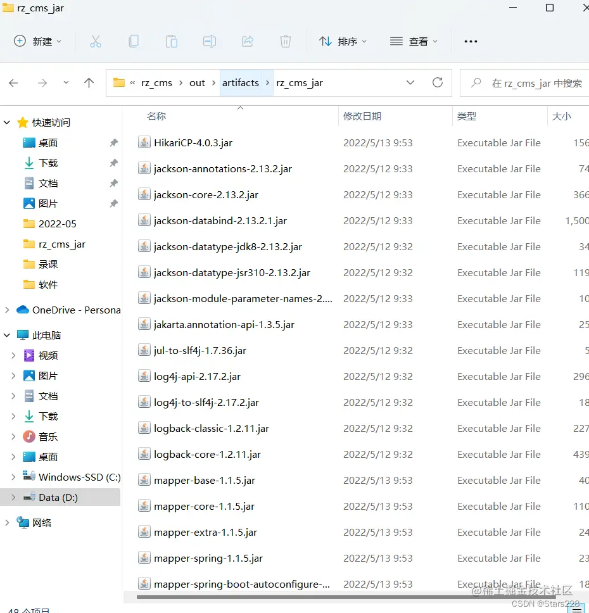
Task: Click the horizontal scrollbar at bottom
Action: (346, 597)
